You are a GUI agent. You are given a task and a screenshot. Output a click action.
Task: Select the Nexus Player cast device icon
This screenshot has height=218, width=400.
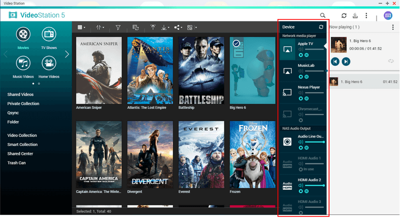(287, 92)
